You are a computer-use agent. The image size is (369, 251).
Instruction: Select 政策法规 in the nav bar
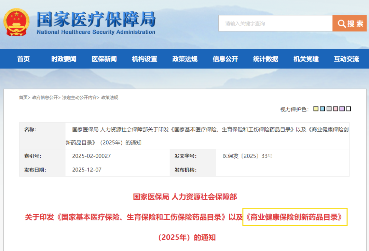click(x=185, y=59)
